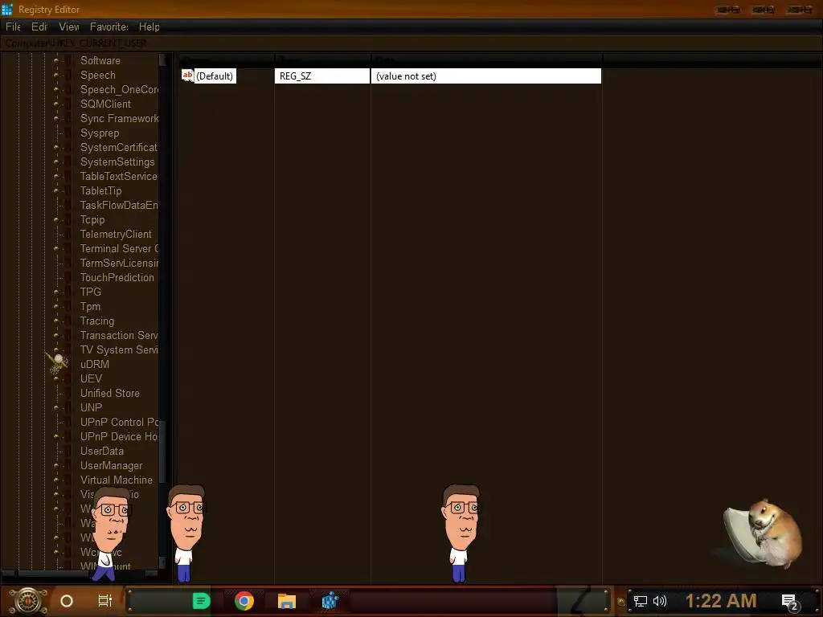The width and height of the screenshot is (823, 617).
Task: Open the Edit menu
Action: pyautogui.click(x=39, y=27)
